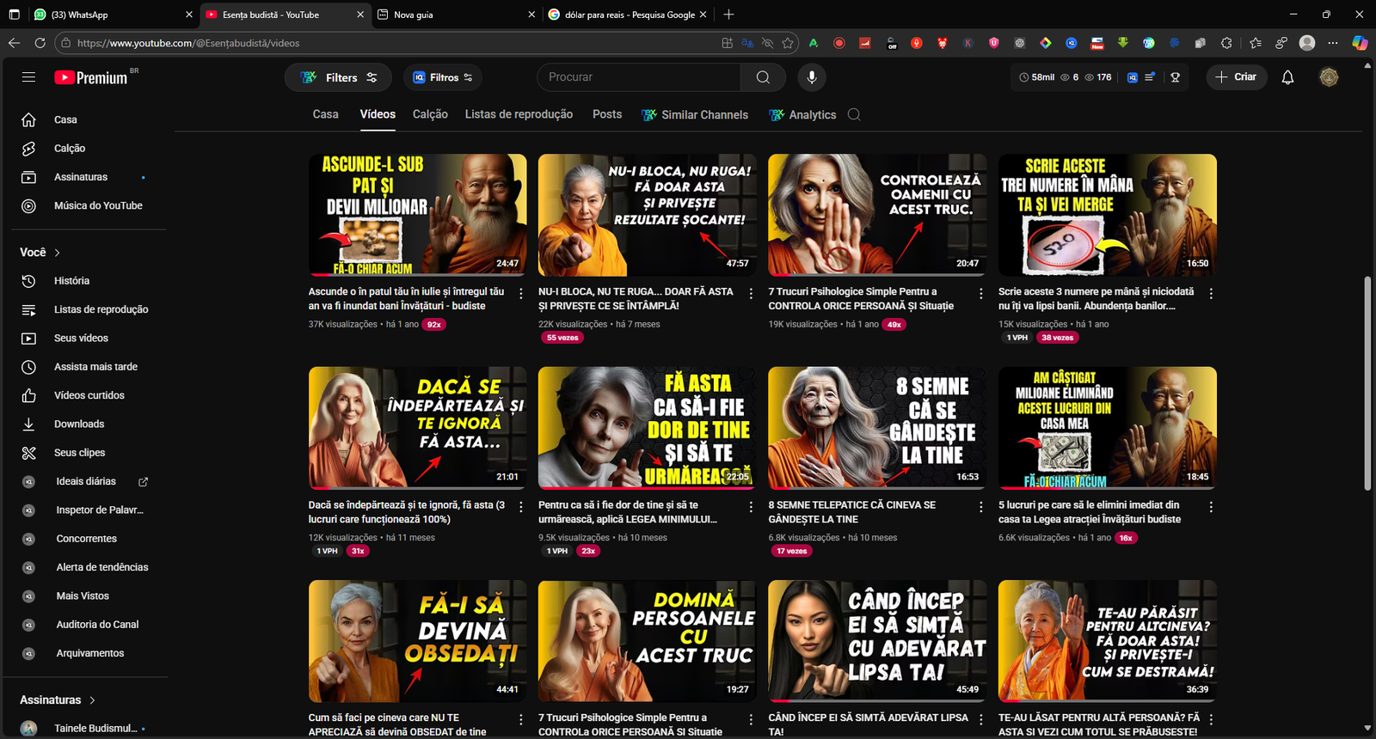Expand the Assinaturas section heading
Screen dimensions: 1376x739
pos(58,700)
